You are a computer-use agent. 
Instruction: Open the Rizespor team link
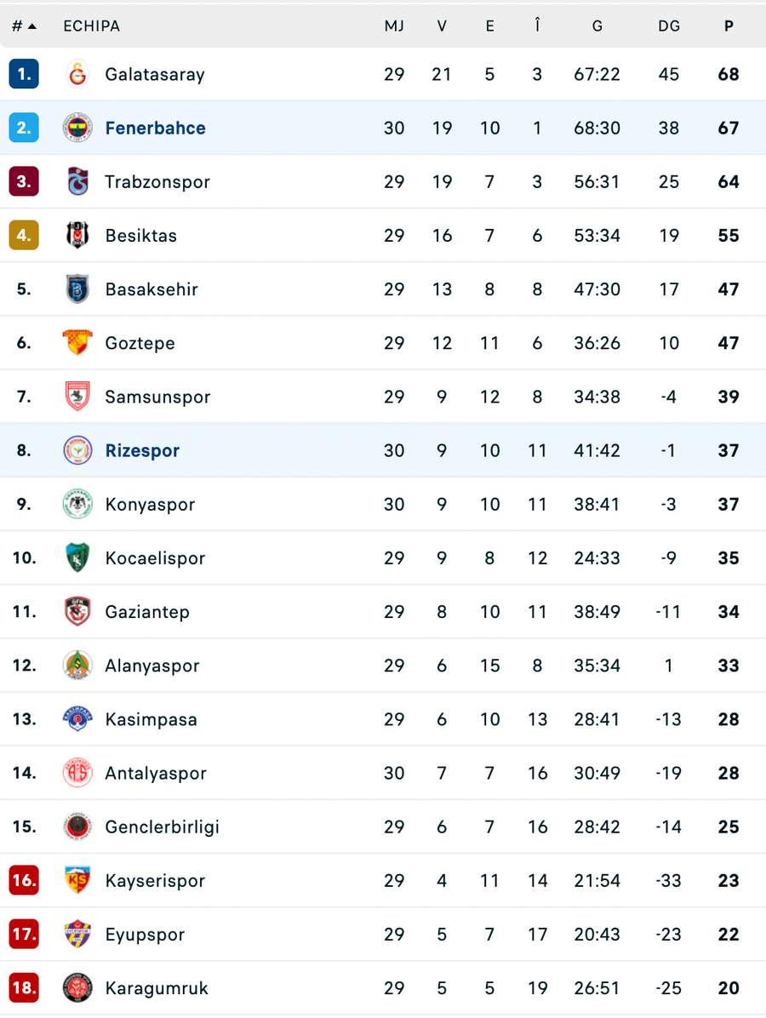point(142,450)
